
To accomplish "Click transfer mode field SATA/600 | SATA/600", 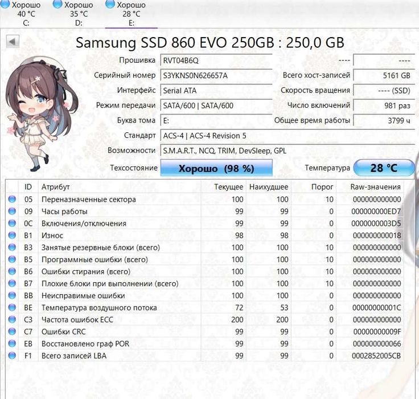I will point(216,105).
